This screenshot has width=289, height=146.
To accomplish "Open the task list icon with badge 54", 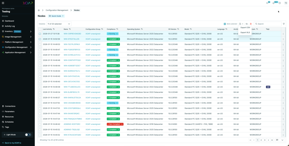I will coord(267,3).
